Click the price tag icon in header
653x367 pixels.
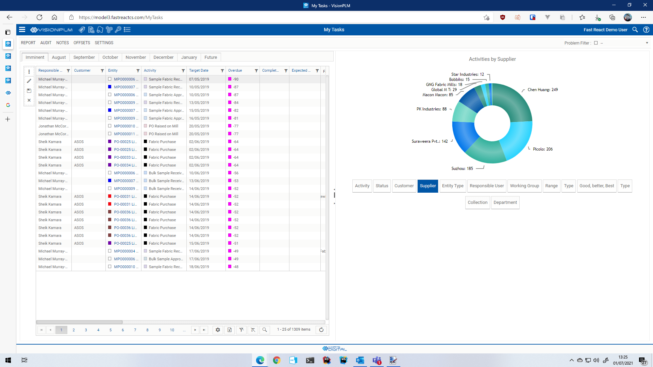point(82,30)
